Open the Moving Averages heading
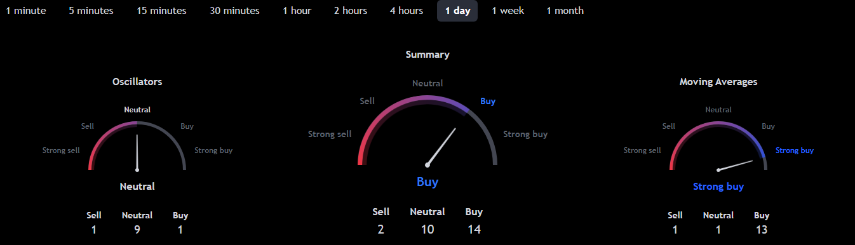This screenshot has width=855, height=245. coord(718,82)
